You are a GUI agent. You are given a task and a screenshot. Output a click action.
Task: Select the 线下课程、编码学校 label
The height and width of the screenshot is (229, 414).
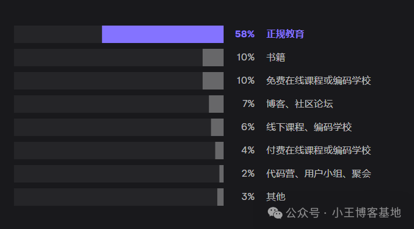click(x=309, y=127)
